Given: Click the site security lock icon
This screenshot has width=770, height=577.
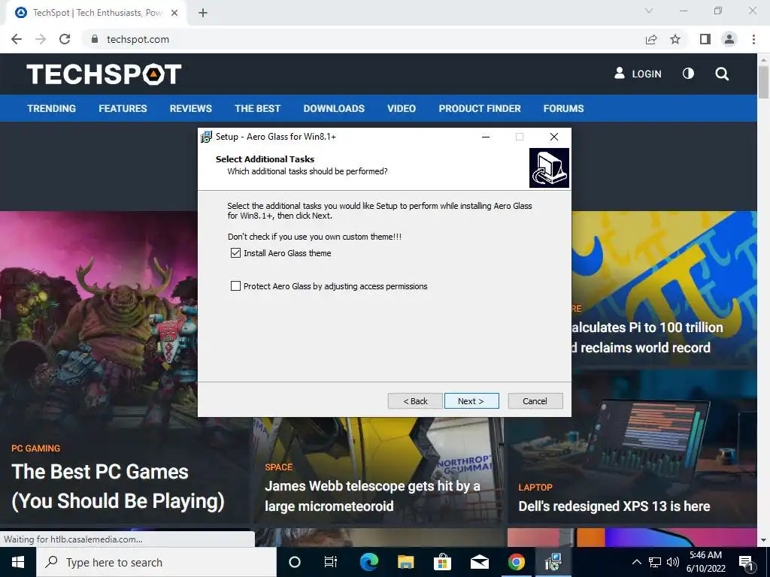Looking at the screenshot, I should coord(95,39).
